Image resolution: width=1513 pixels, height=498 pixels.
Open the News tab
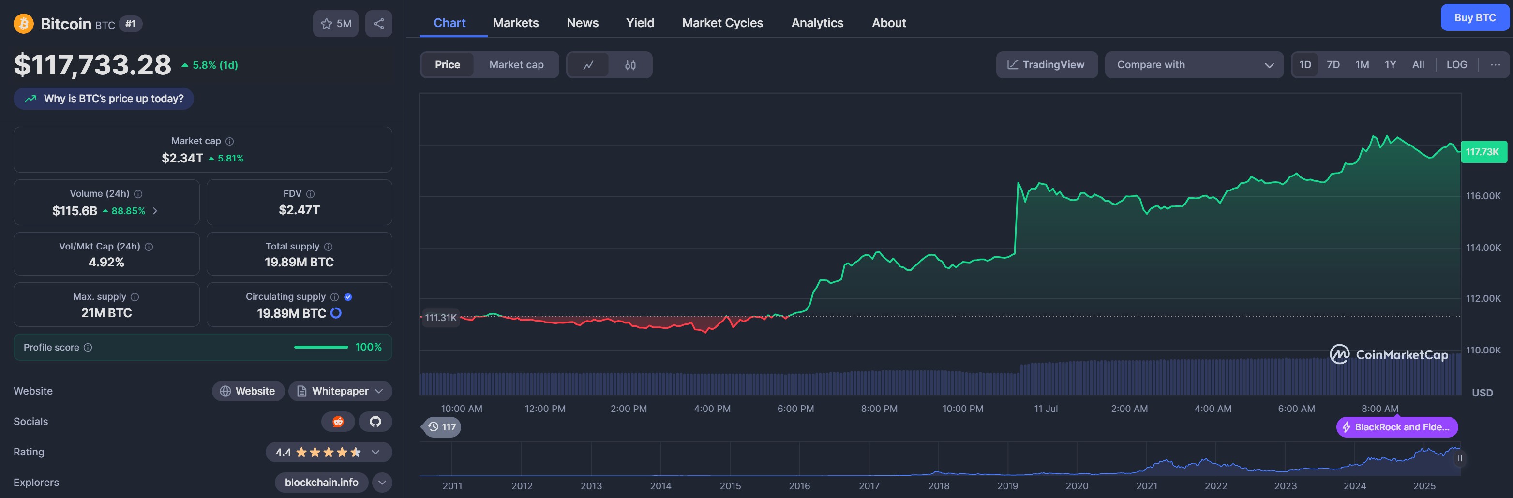tap(582, 23)
